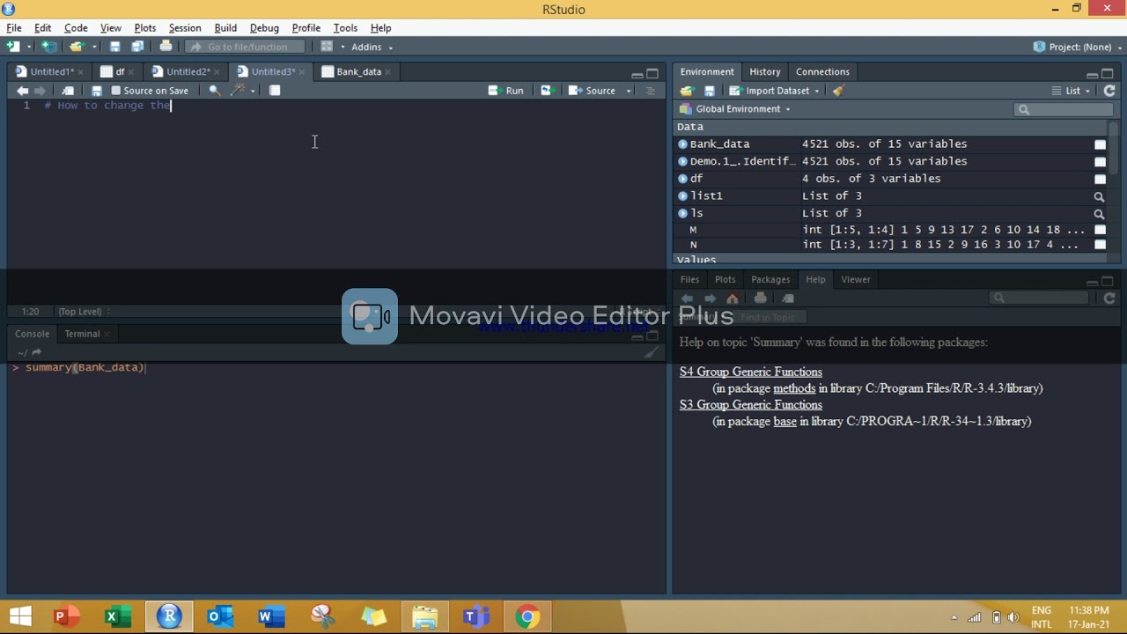The height and width of the screenshot is (634, 1127).
Task: Save all open documents
Action: [137, 47]
